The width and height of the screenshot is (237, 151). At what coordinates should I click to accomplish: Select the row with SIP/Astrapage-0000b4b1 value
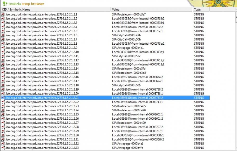pos(105,48)
